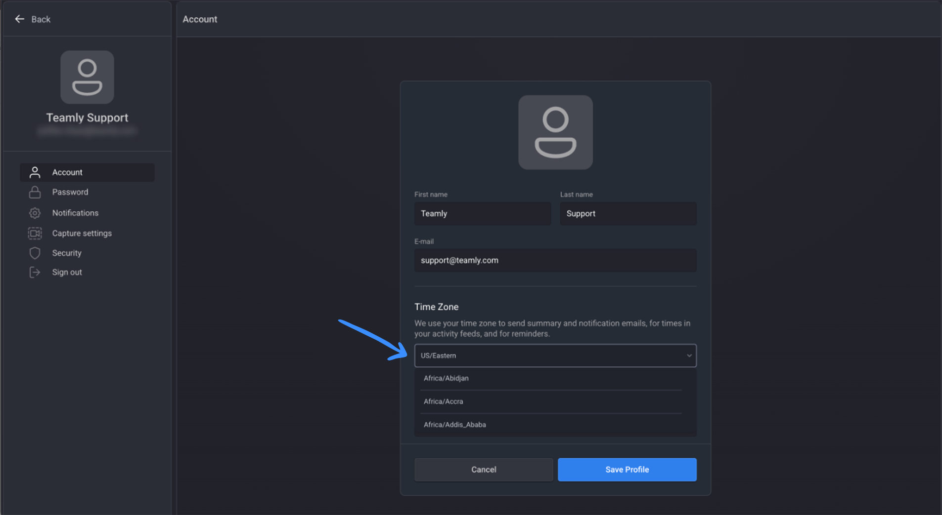Click the E-mail input field
Screen dimensions: 942x515
[x=555, y=260]
